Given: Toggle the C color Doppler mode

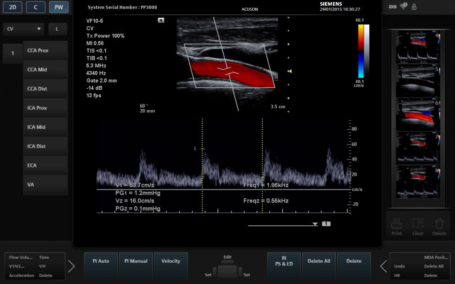Looking at the screenshot, I should tap(36, 7).
